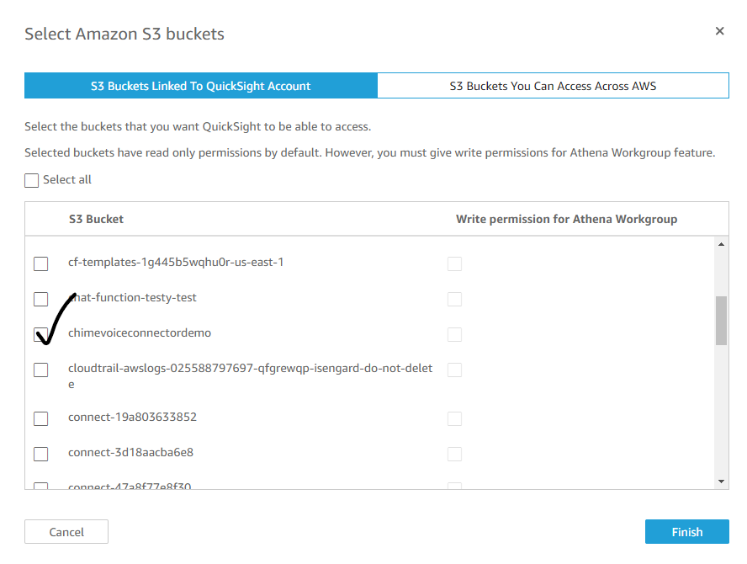Click the bucket list scroll down arrow
Viewport: 747px width, 564px height.
[x=721, y=482]
